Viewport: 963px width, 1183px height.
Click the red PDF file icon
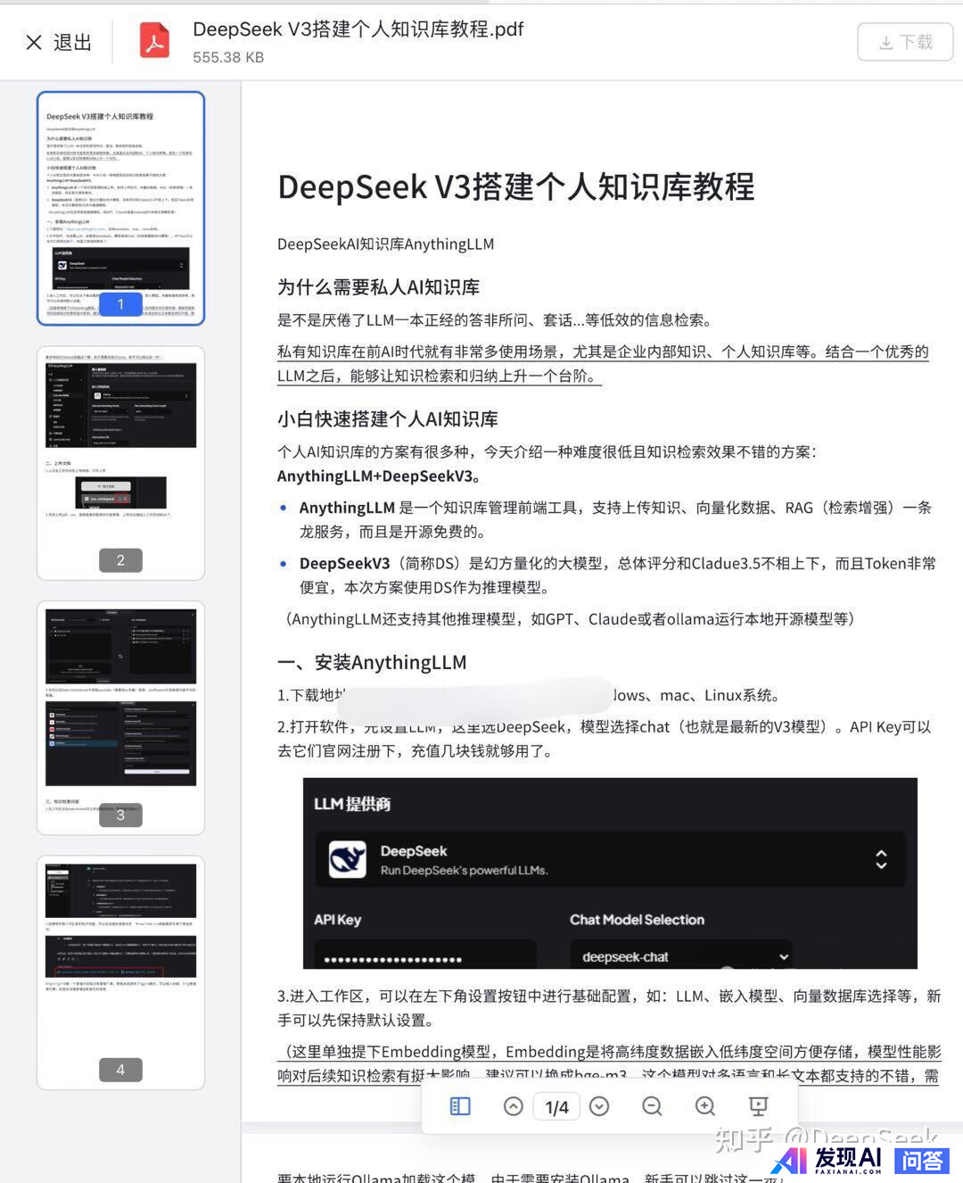point(154,41)
